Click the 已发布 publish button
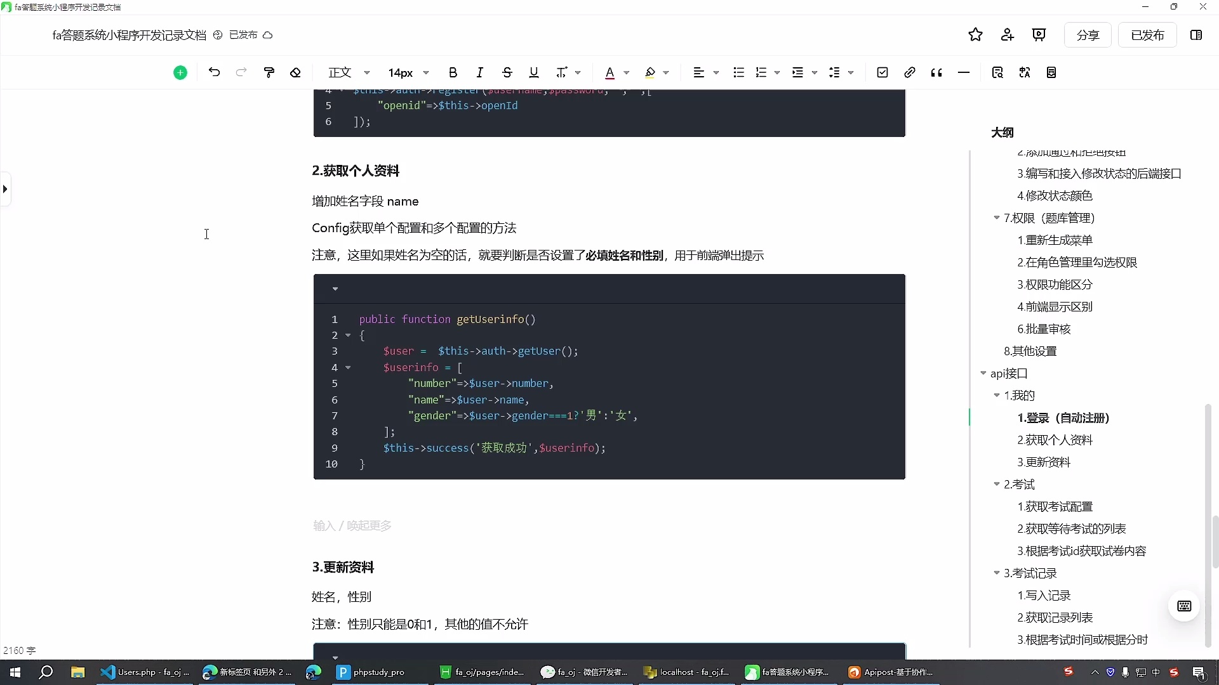 [1147, 35]
